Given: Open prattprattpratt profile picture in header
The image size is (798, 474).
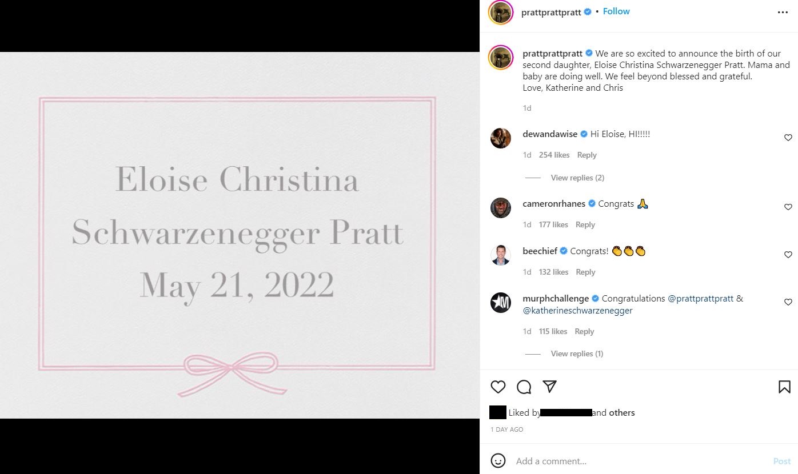Looking at the screenshot, I should click(x=500, y=12).
